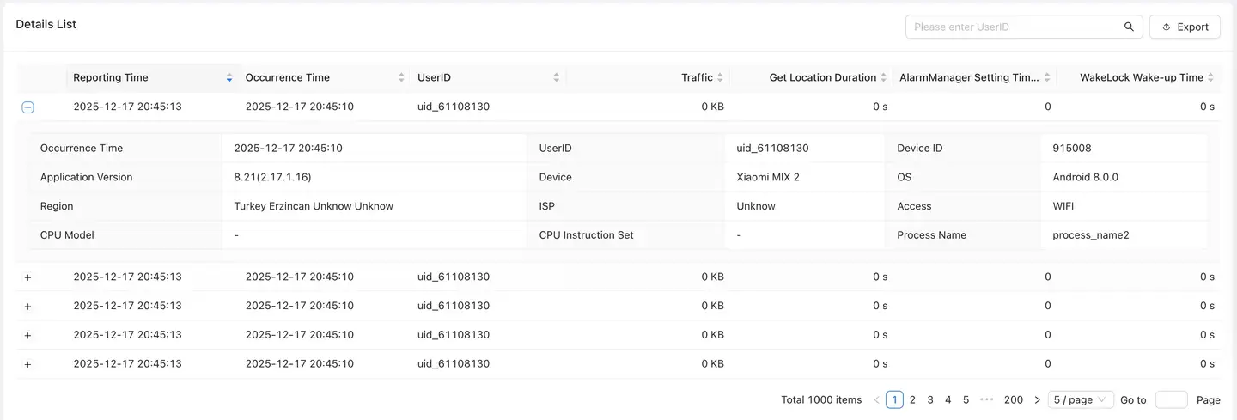Click the Export button

[x=1185, y=27]
